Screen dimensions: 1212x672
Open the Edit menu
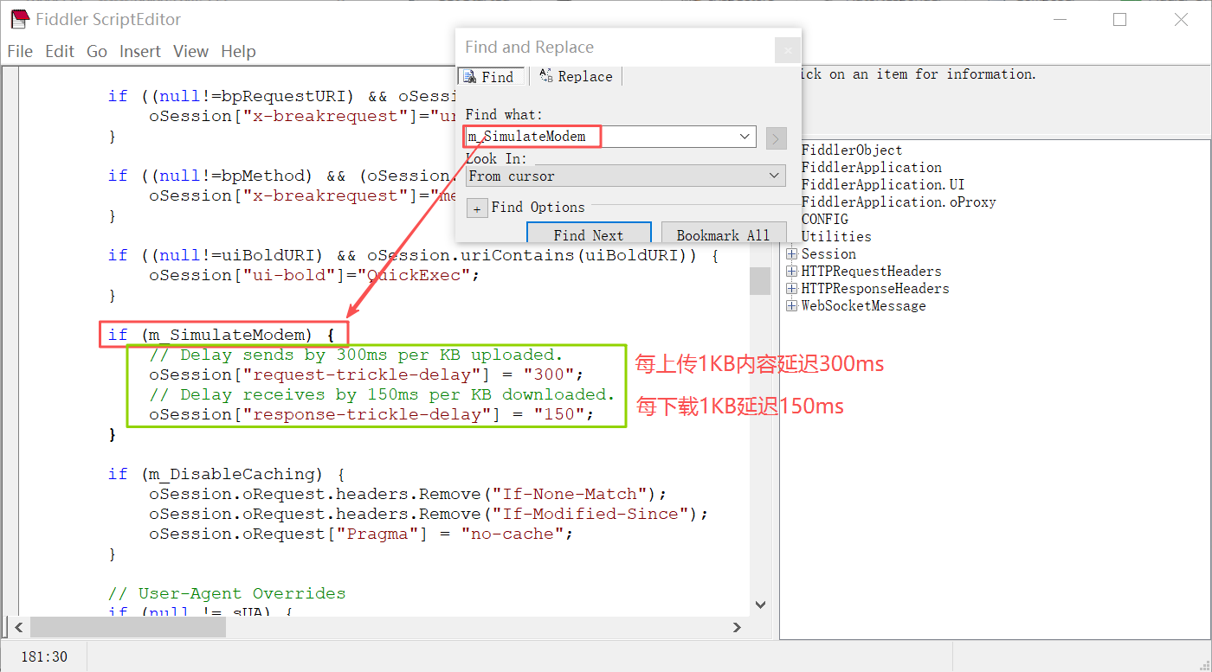(x=60, y=52)
